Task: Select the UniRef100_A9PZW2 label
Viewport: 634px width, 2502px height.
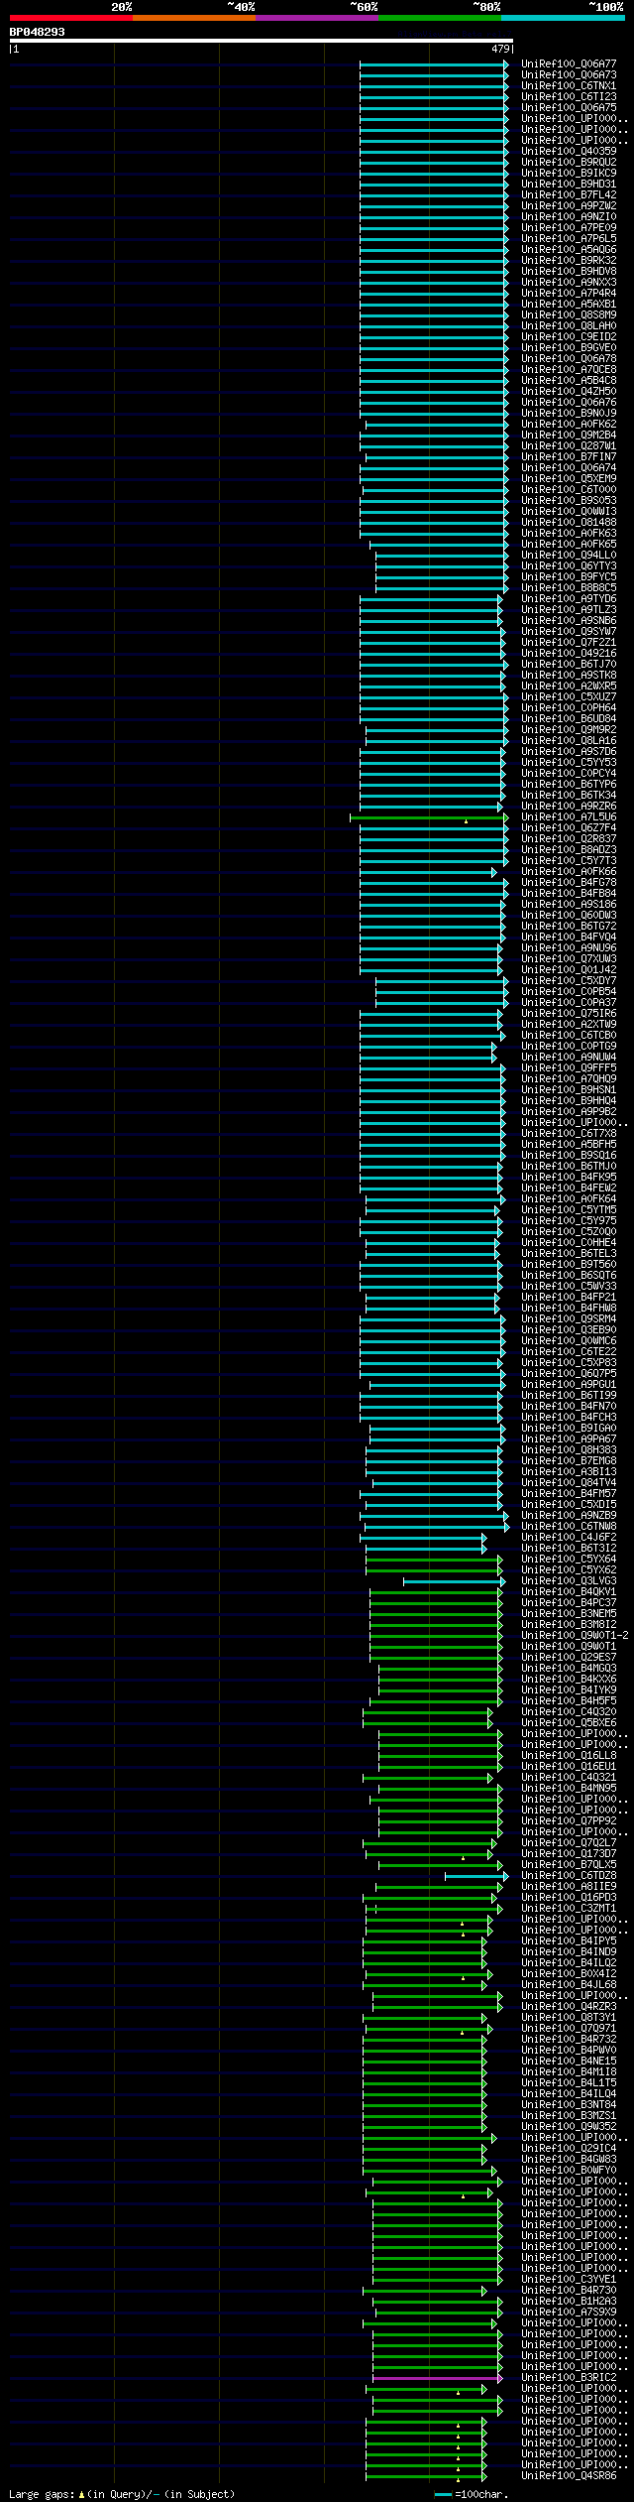Action: click(569, 206)
